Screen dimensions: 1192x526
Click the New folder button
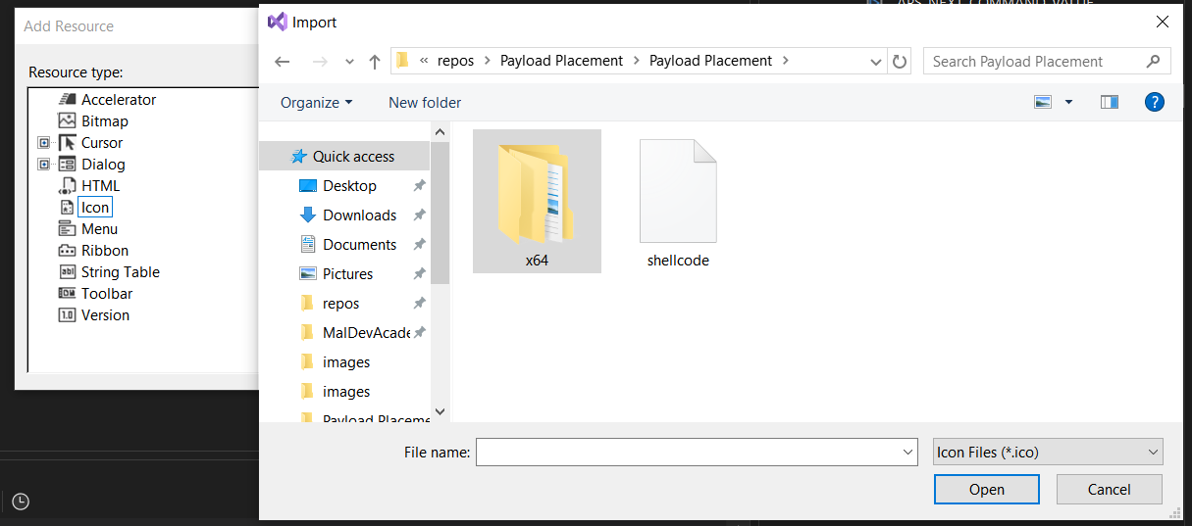[x=425, y=103]
